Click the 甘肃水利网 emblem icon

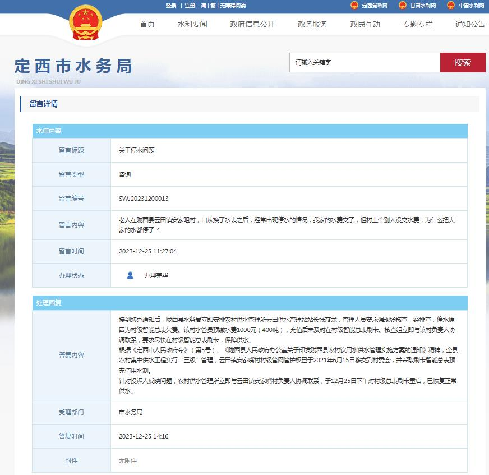pyautogui.click(x=402, y=6)
